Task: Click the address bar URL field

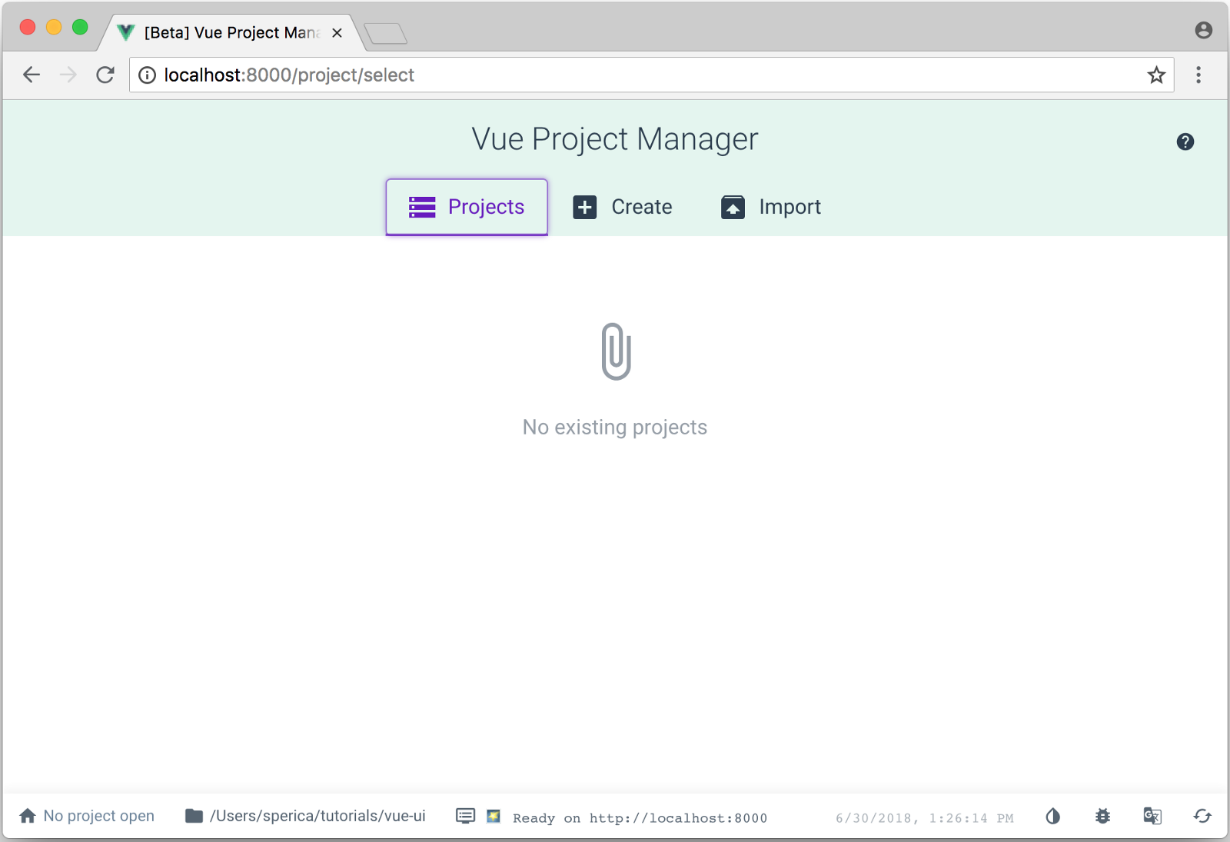Action: pos(651,75)
